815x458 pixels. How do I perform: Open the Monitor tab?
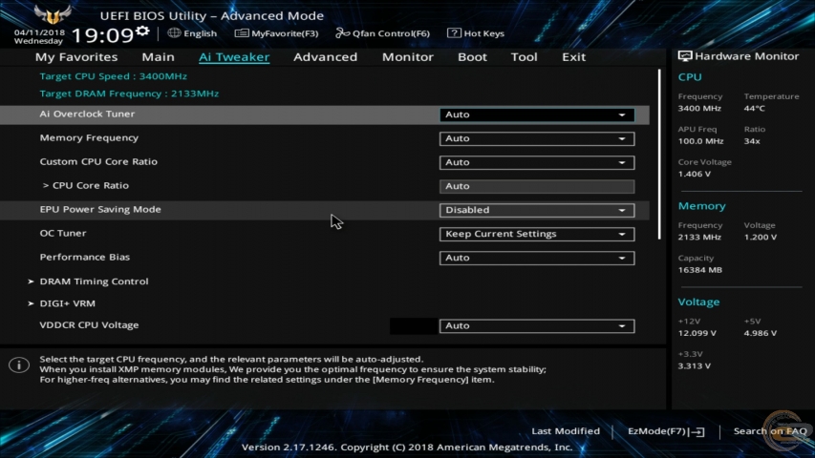click(407, 57)
